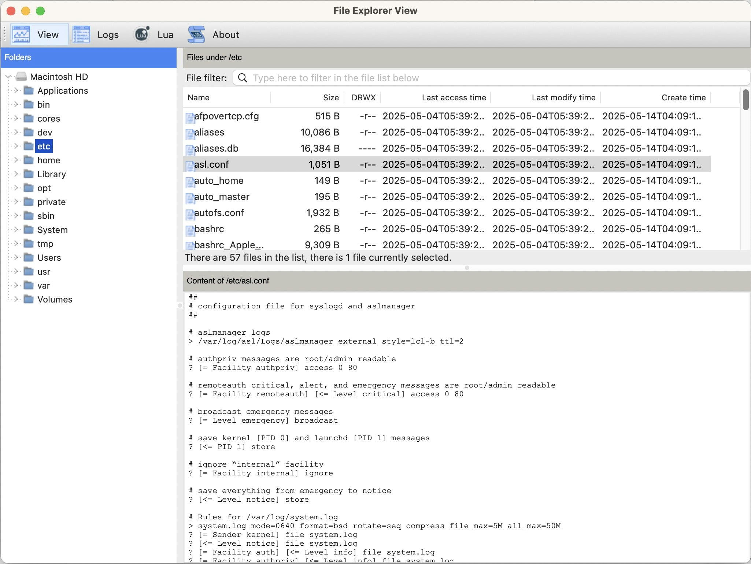
Task: Click the home folder icon
Action: pos(29,160)
